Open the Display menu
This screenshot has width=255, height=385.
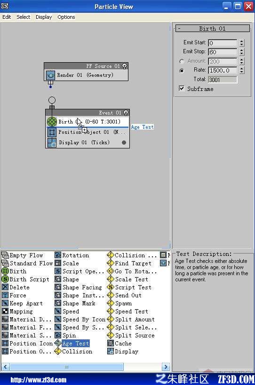pos(44,17)
